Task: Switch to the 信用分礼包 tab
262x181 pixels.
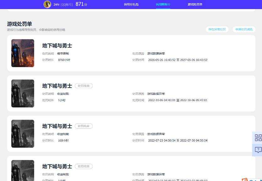Action: [x=131, y=4]
